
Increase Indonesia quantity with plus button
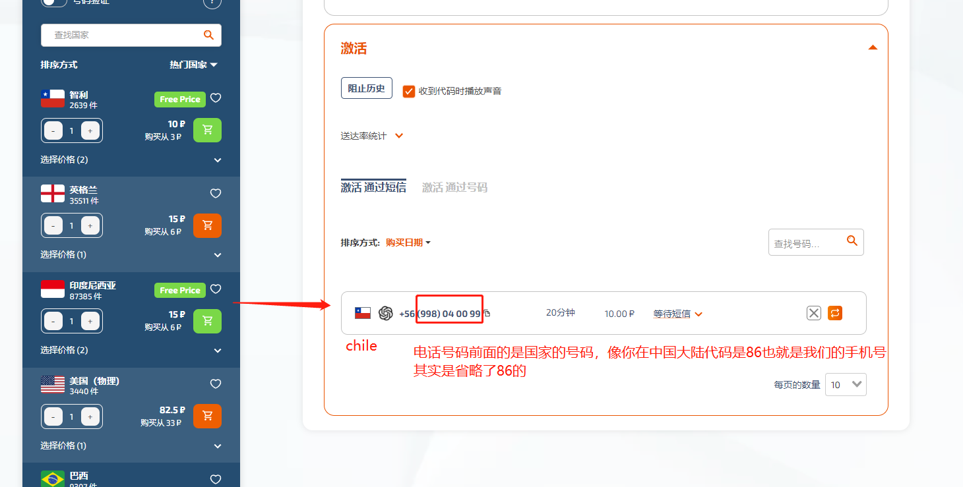[90, 322]
